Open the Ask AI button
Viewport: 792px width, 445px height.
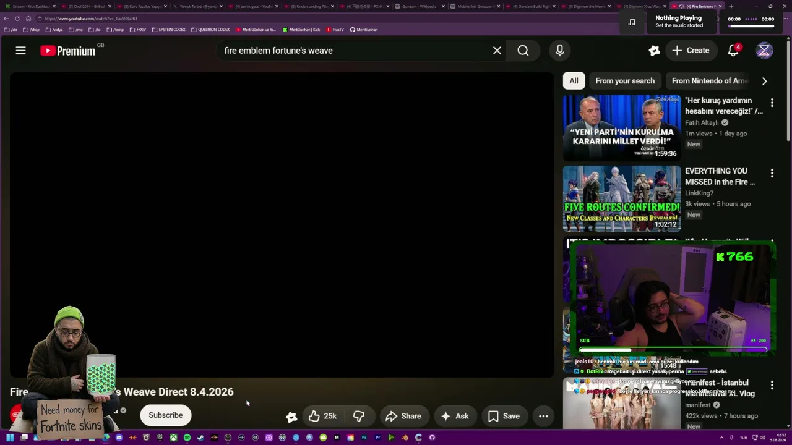[x=454, y=416]
